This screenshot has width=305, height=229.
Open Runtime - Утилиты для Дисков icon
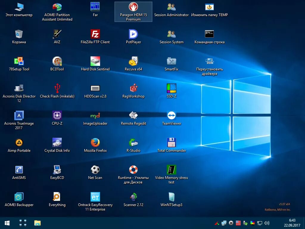[x=133, y=174]
